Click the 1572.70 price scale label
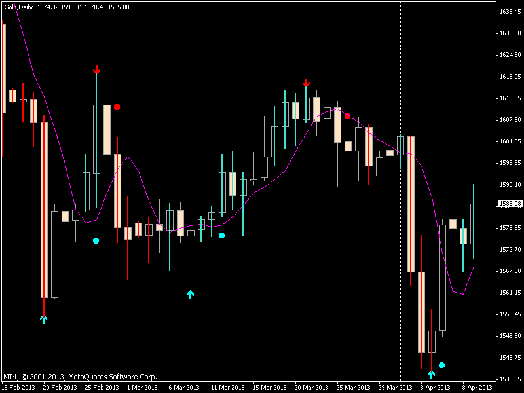Image resolution: width=524 pixels, height=393 pixels. pyautogui.click(x=510, y=250)
